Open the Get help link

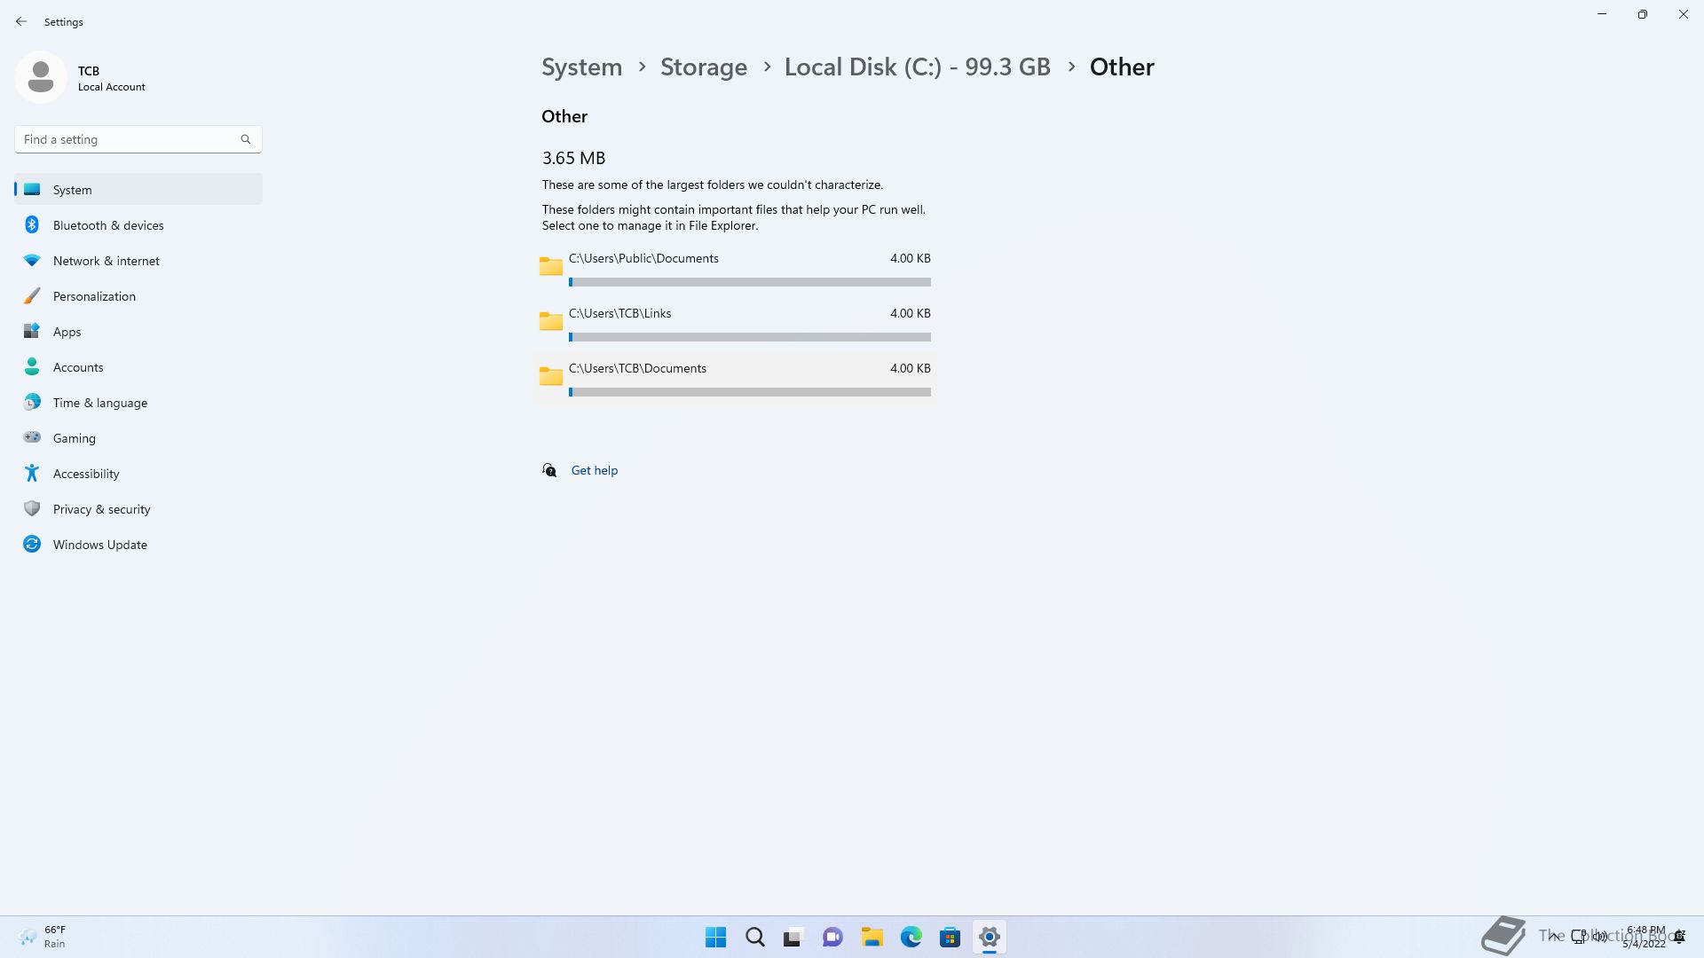595,471
